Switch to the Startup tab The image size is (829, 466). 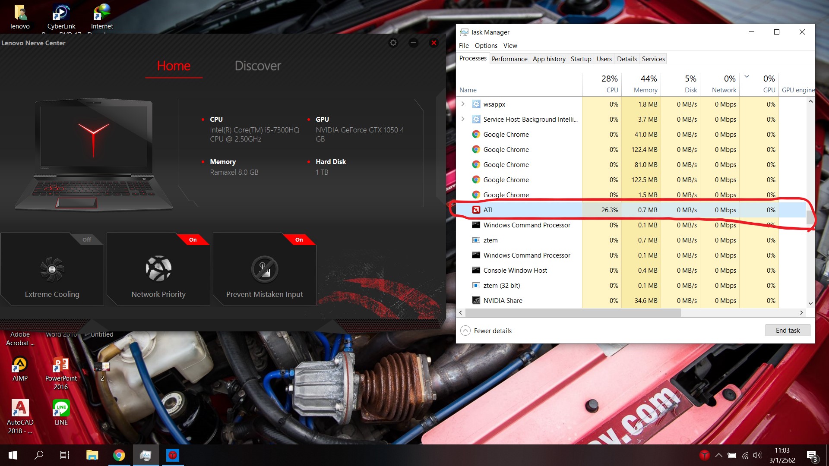[x=581, y=59]
